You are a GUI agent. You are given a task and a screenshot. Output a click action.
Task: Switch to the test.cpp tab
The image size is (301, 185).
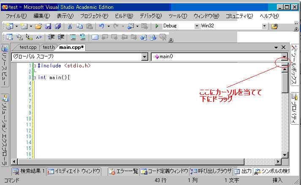[x=28, y=47]
